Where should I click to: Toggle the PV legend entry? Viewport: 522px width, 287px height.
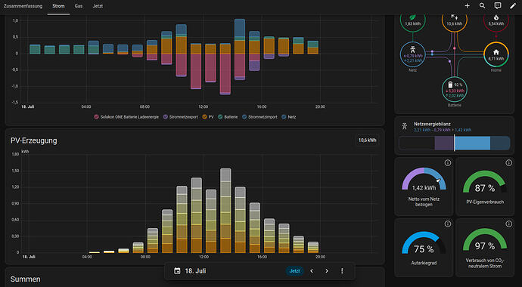pyautogui.click(x=208, y=117)
